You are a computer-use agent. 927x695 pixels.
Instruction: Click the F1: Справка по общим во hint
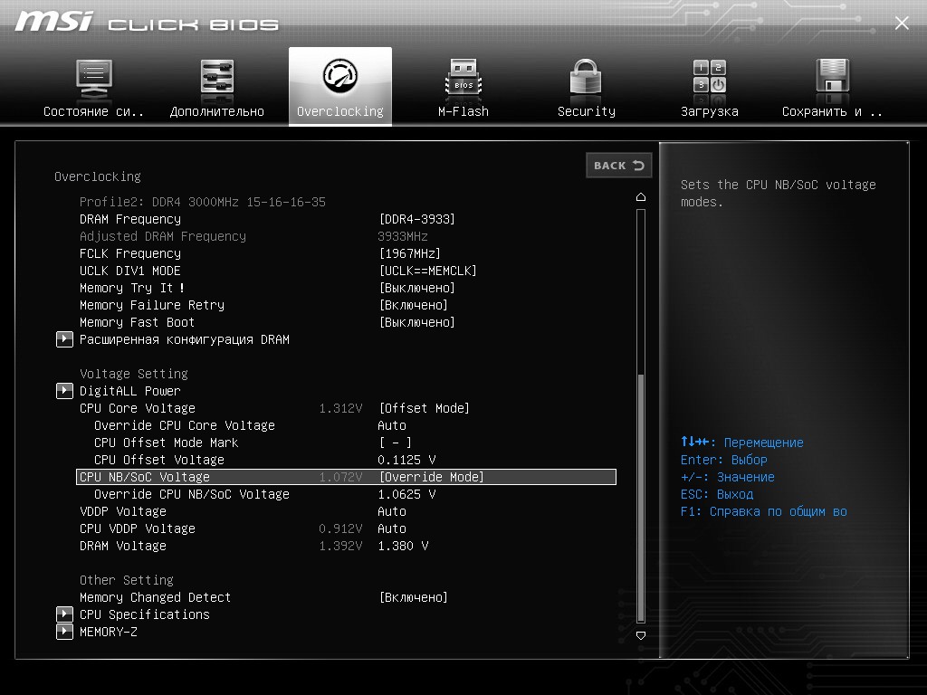[763, 512]
